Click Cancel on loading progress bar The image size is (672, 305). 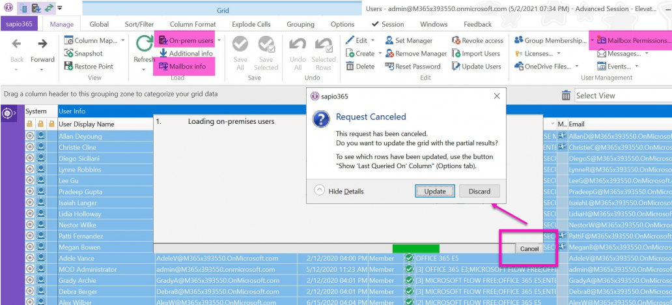point(529,249)
